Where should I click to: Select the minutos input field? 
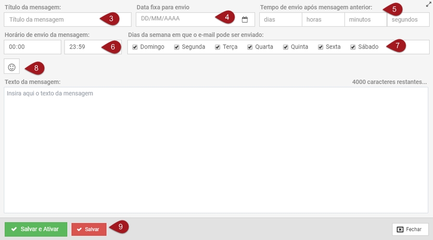click(366, 20)
